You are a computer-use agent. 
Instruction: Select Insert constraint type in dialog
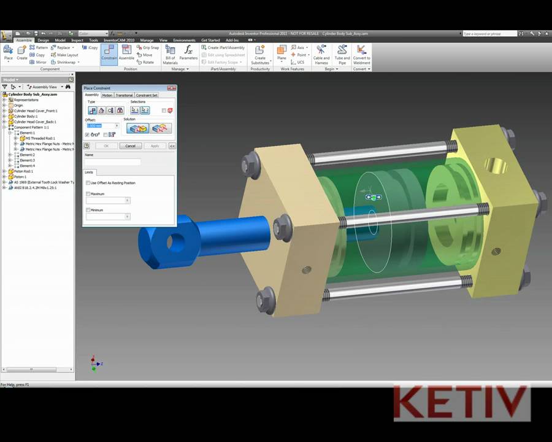coord(120,110)
